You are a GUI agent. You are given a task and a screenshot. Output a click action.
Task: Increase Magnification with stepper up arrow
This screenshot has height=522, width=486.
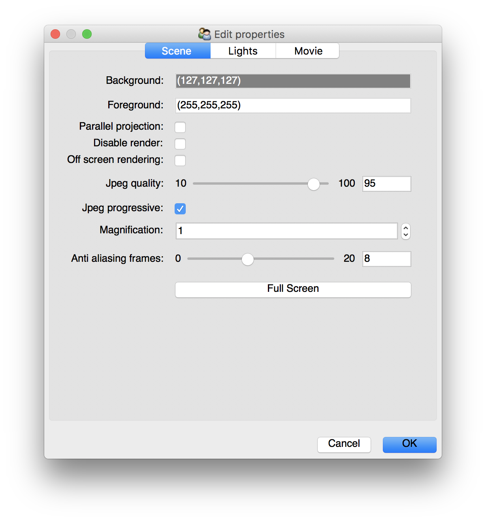(x=406, y=228)
